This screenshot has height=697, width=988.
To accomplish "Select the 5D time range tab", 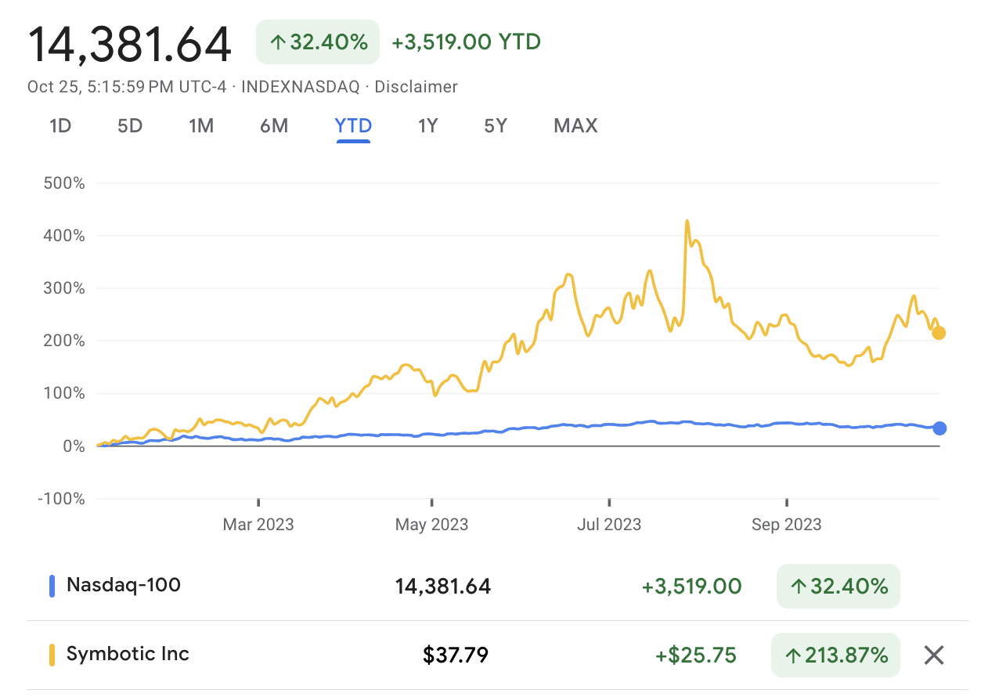I will tap(130, 125).
